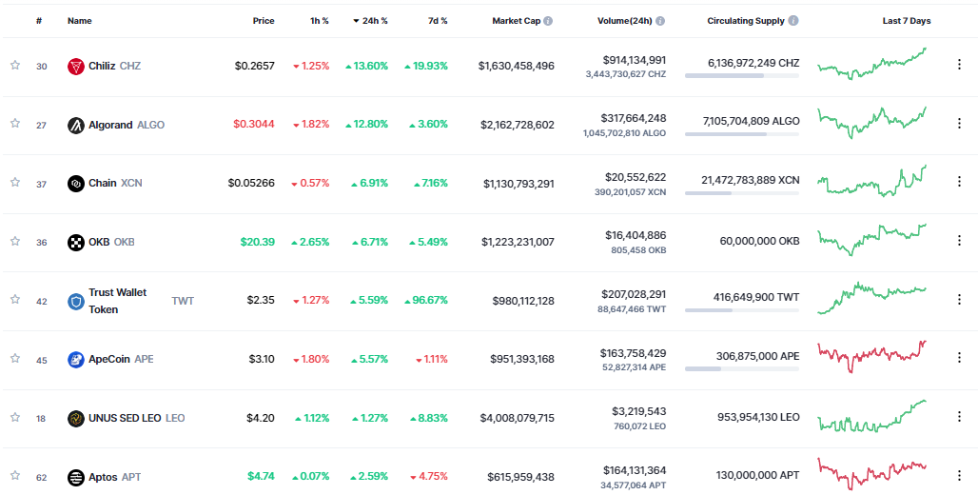Click OKB price $20.39
The height and width of the screenshot is (495, 978).
coord(258,242)
